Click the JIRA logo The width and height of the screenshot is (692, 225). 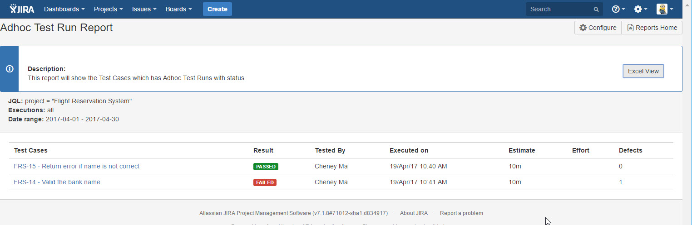tap(22, 9)
